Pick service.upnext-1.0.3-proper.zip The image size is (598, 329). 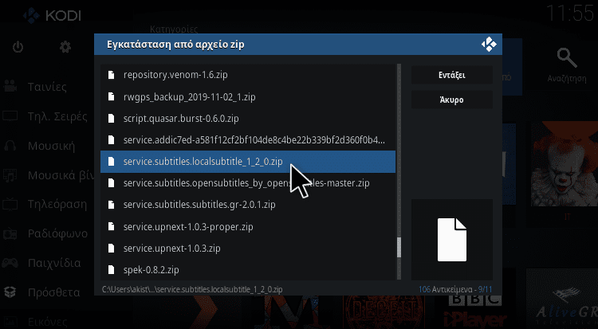(x=248, y=227)
